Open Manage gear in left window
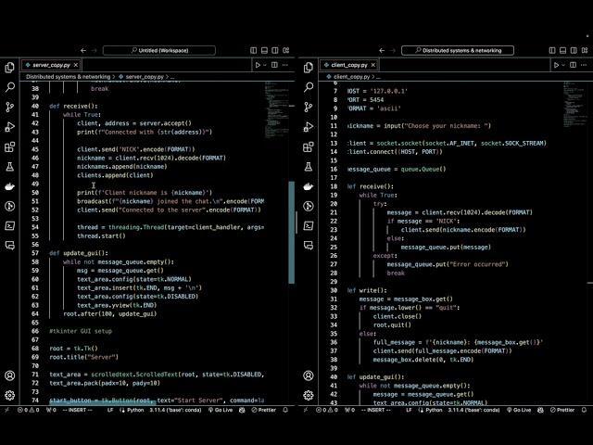The height and width of the screenshot is (445, 593). pyautogui.click(x=10, y=395)
